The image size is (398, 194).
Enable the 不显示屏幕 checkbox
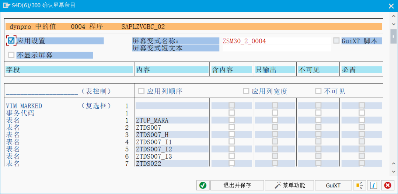[x=11, y=55]
